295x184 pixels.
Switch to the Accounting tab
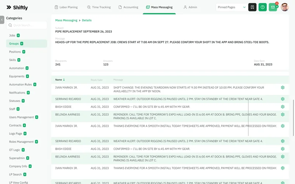tap(128, 7)
